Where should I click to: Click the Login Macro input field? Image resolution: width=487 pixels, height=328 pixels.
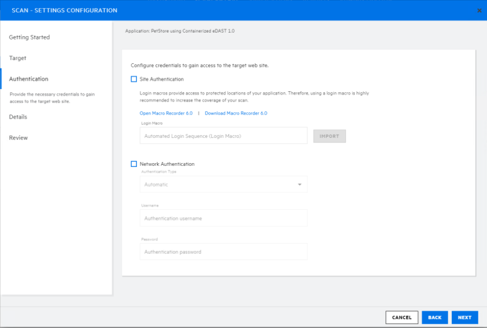pos(223,135)
